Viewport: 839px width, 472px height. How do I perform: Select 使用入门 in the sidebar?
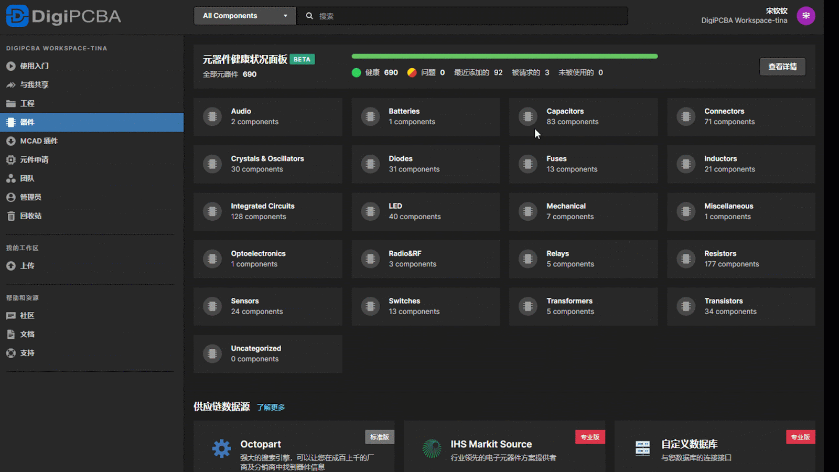click(x=92, y=66)
